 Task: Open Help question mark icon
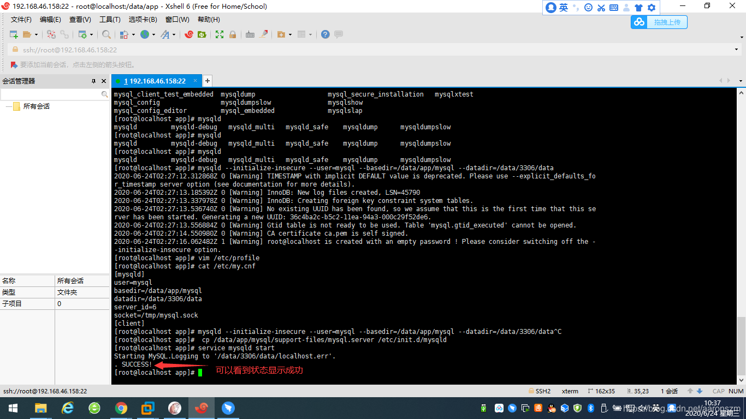pyautogui.click(x=325, y=34)
